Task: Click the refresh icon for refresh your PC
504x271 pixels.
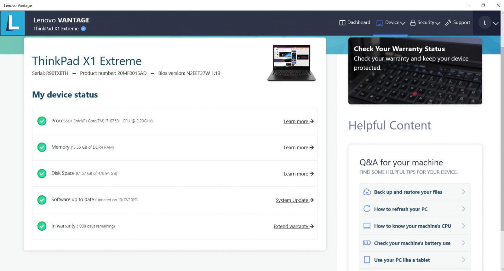Action: (367, 209)
